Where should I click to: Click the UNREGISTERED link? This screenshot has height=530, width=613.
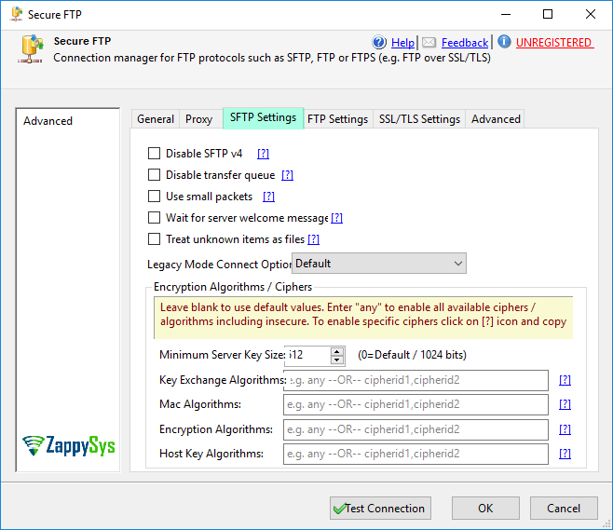(554, 42)
